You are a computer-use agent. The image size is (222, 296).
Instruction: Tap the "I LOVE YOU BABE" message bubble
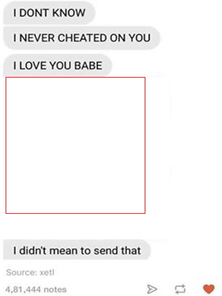58,65
